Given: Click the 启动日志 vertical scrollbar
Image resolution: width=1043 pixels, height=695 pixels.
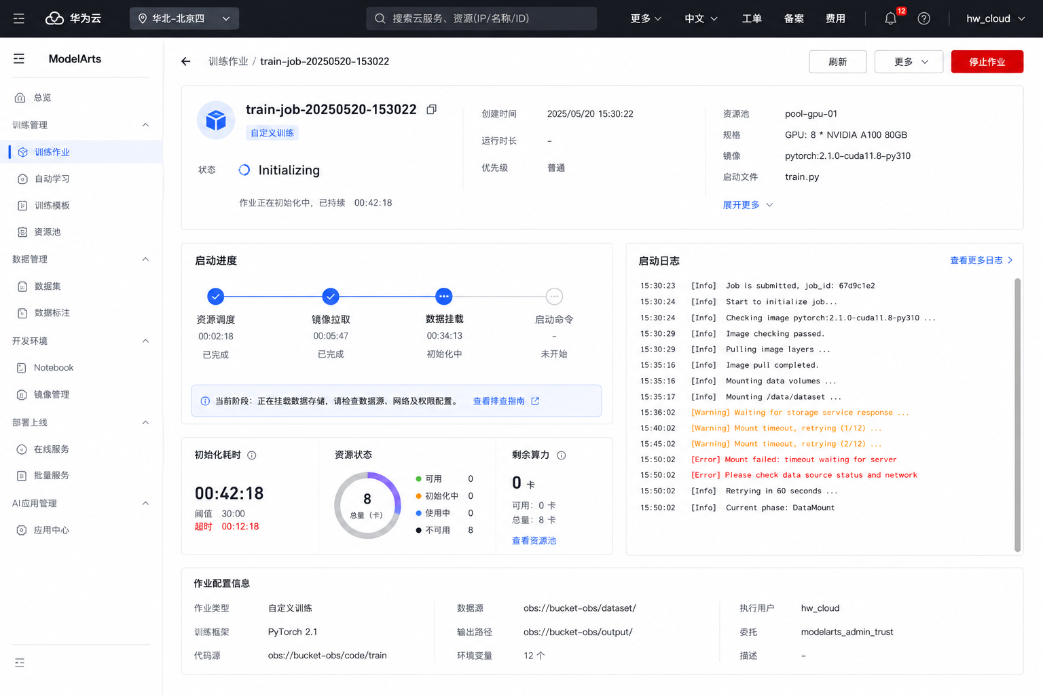Looking at the screenshot, I should click(1017, 415).
